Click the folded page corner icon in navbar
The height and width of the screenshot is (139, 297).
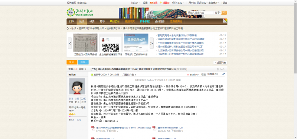coord(225,21)
